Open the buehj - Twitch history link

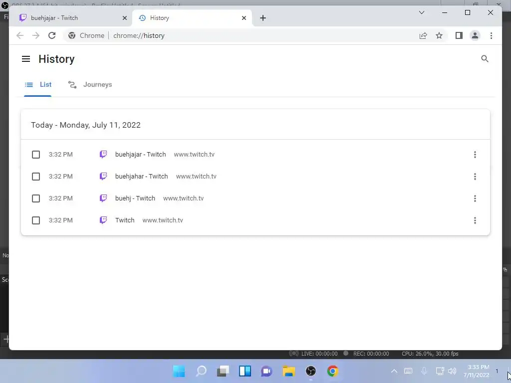pyautogui.click(x=135, y=198)
